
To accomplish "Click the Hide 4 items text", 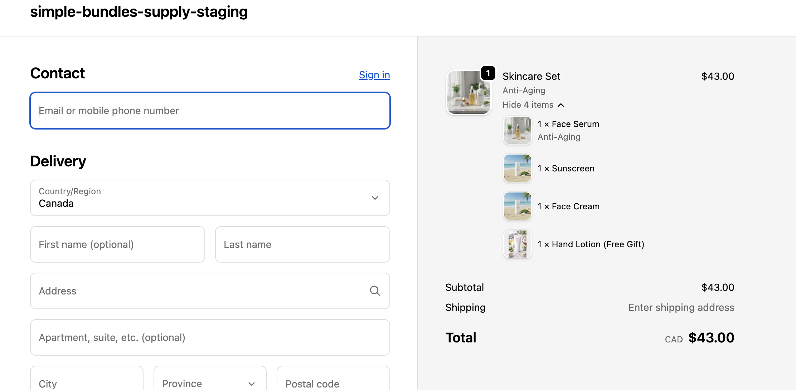I will (x=528, y=105).
